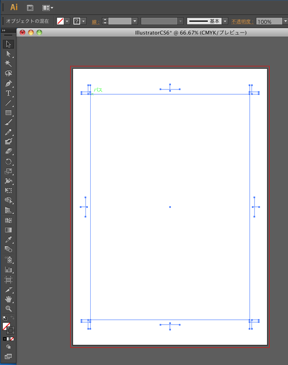Image resolution: width=288 pixels, height=365 pixels.
Task: Select the Eraser tool
Action: click(8, 151)
